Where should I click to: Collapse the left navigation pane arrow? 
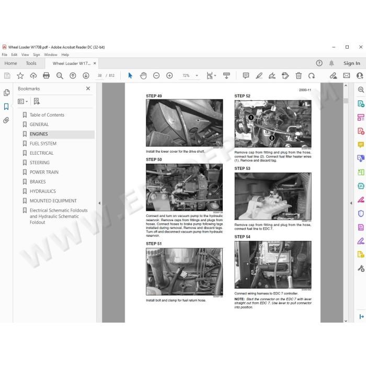click(99, 203)
